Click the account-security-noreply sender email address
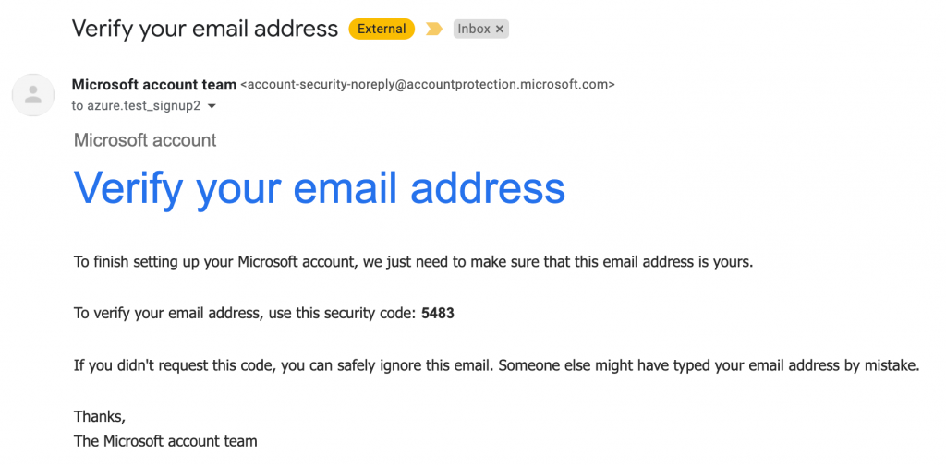This screenshot has width=946, height=465. 428,85
